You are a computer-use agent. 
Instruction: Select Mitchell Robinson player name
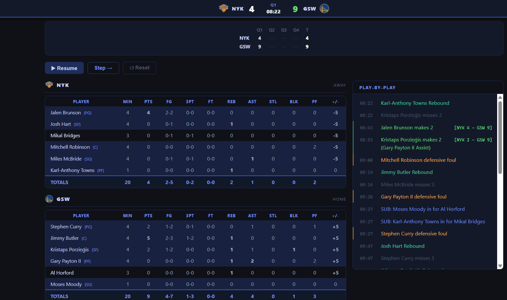coord(70,147)
